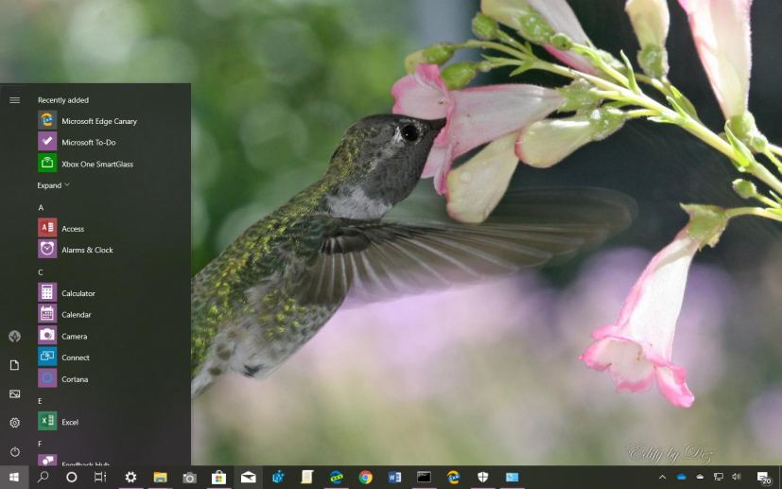Open Microsoft Word from taskbar

394,478
